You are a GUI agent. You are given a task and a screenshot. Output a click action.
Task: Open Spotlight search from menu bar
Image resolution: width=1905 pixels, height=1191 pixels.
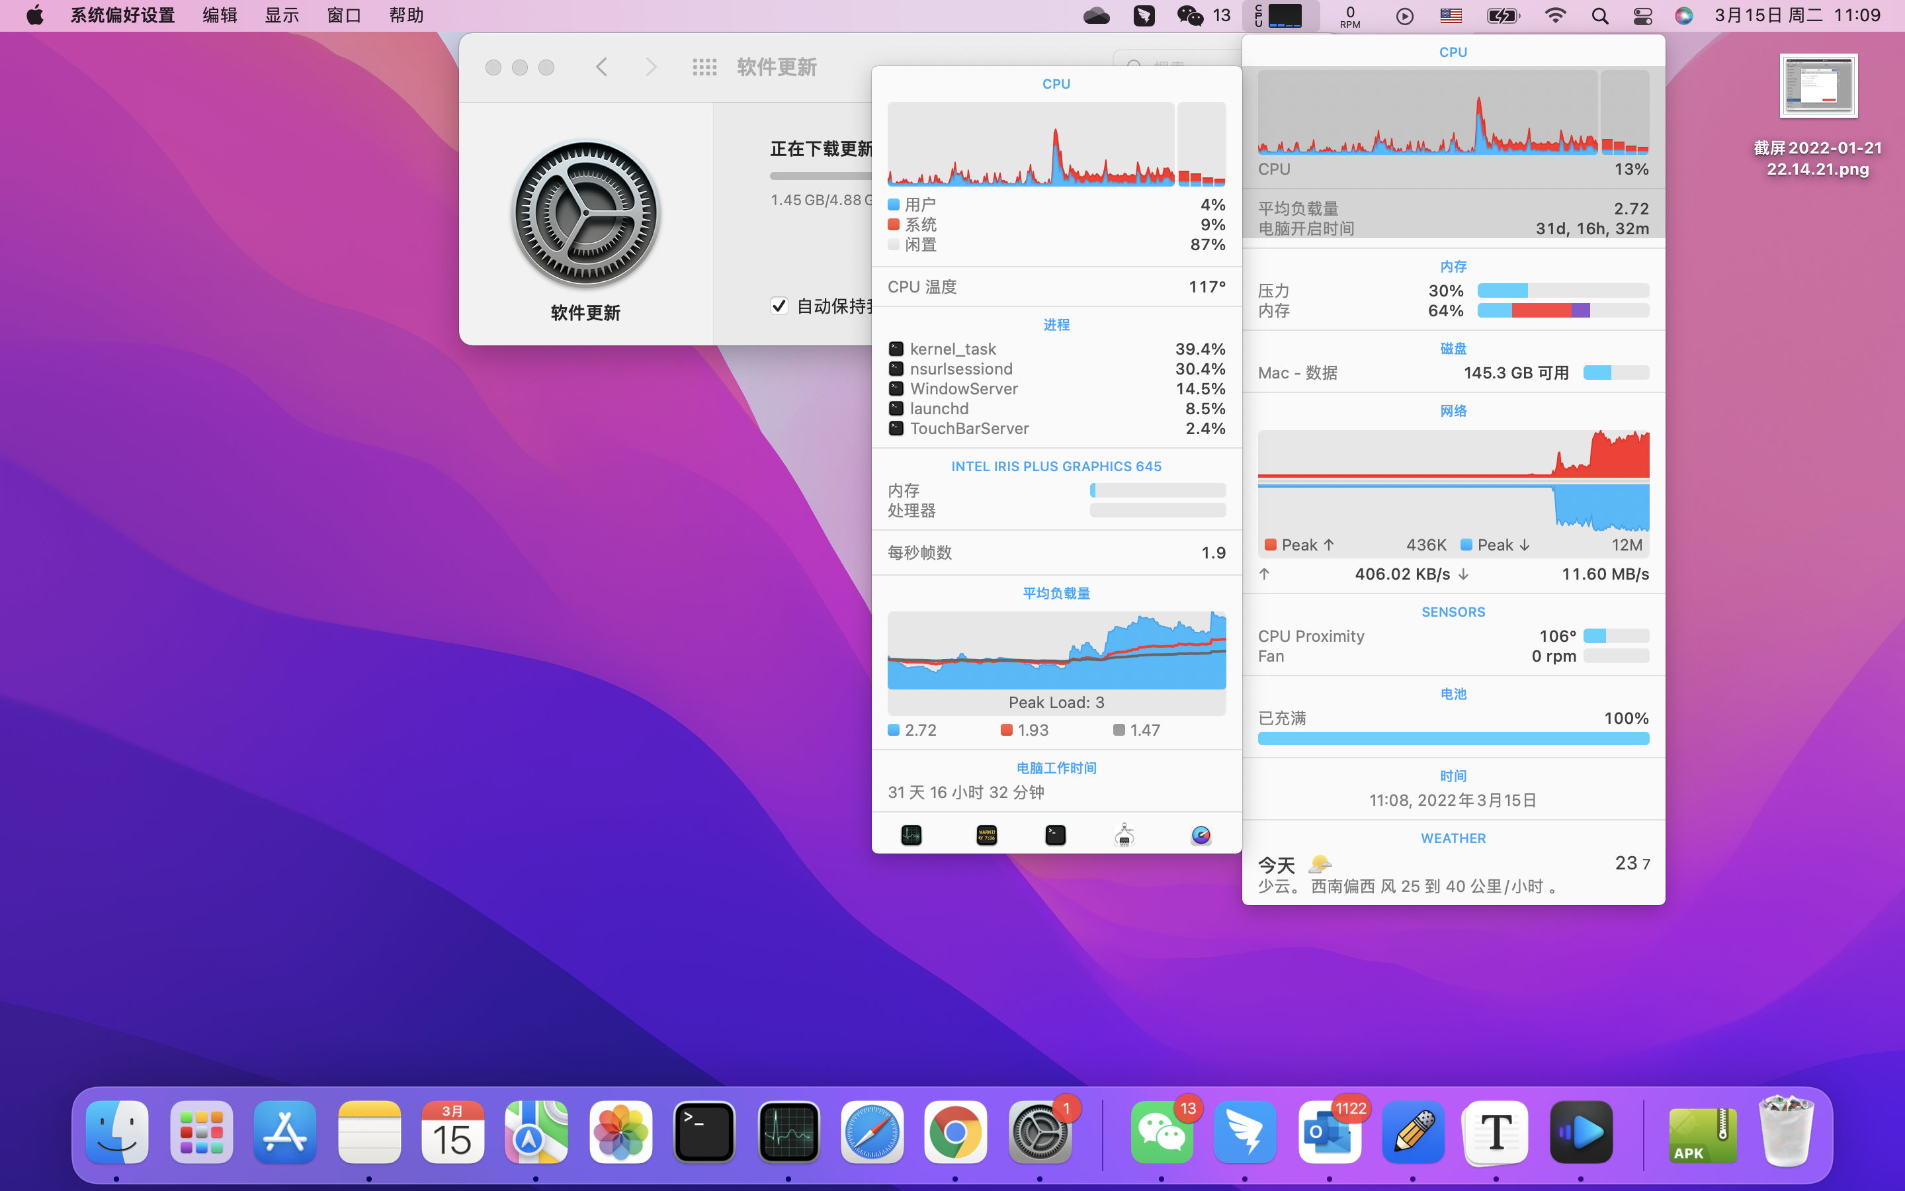pos(1599,16)
